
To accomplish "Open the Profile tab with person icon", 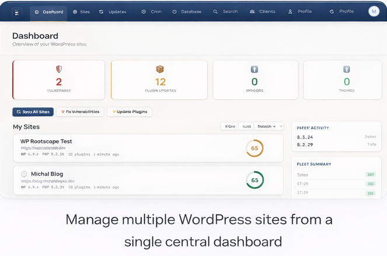I will (300, 12).
